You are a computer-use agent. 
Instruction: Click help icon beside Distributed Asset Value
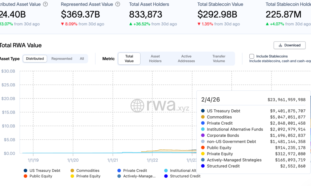(46, 4)
